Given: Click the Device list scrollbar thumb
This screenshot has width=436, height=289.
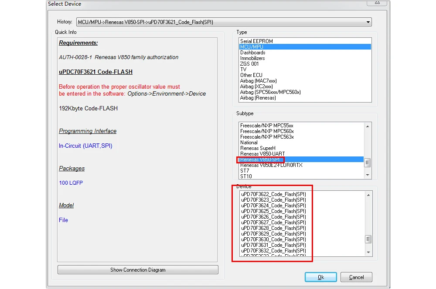Looking at the screenshot, I should coord(368,239).
